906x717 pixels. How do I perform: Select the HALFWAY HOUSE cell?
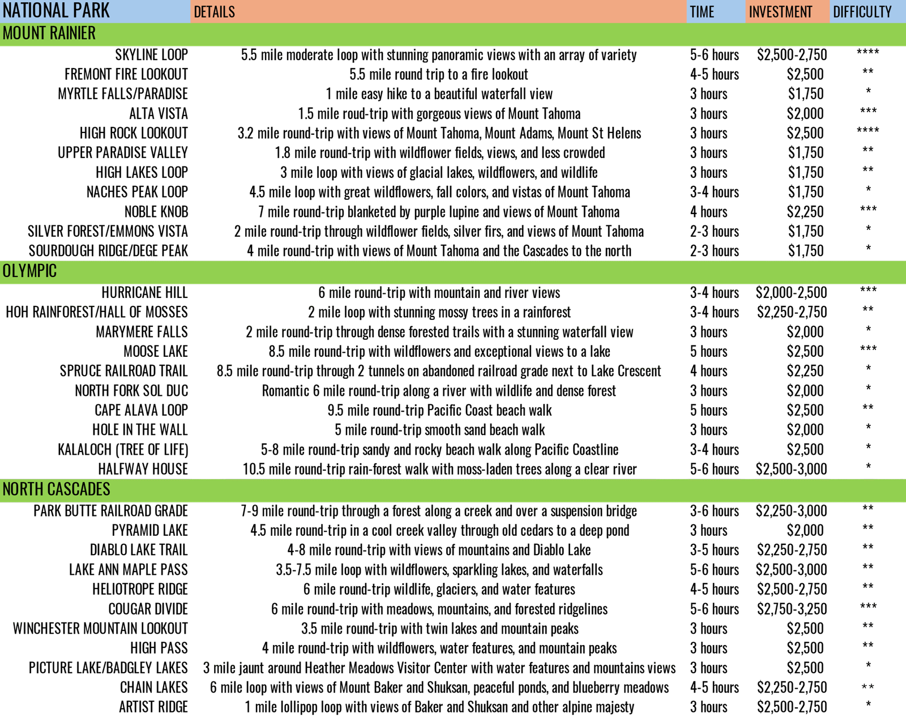143,469
